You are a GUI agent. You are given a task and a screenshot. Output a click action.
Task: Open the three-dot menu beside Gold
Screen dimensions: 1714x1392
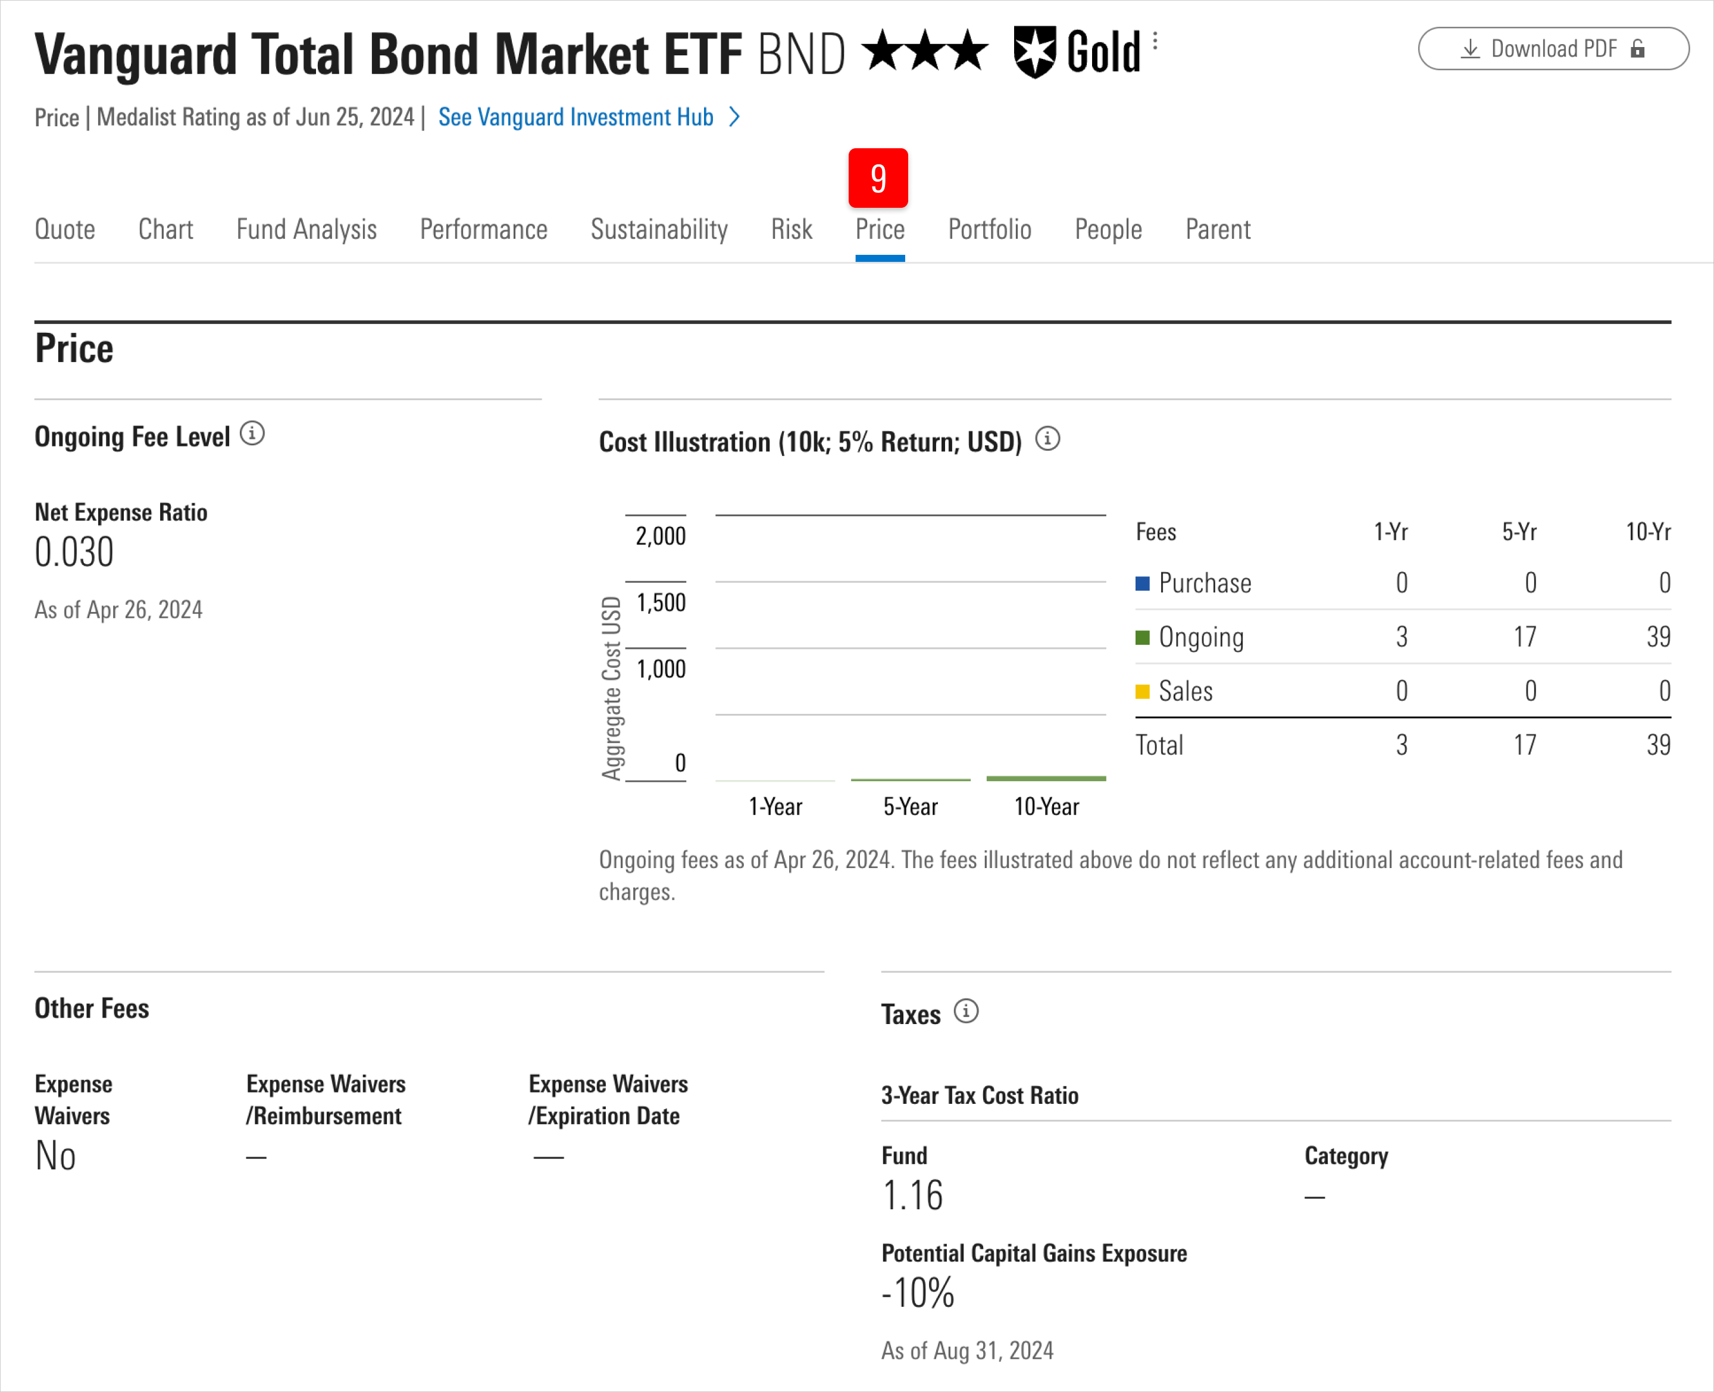[x=1155, y=42]
